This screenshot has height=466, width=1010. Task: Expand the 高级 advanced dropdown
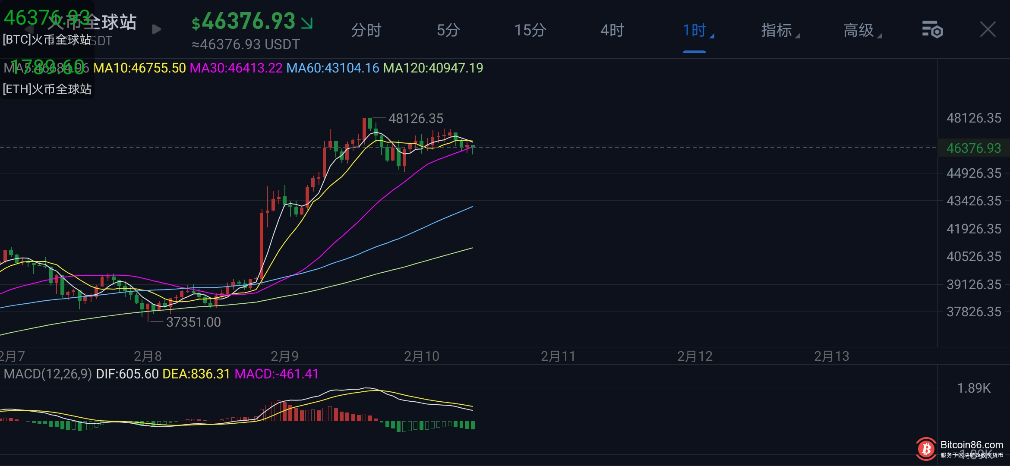859,30
